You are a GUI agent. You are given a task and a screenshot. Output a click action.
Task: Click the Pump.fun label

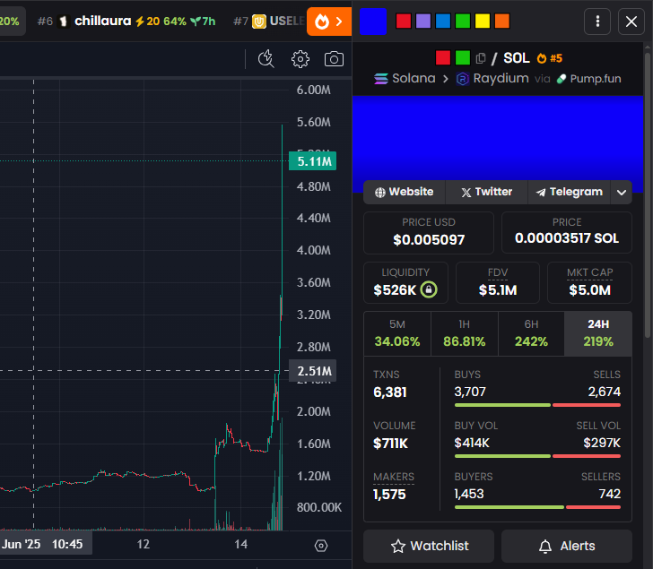(x=588, y=79)
